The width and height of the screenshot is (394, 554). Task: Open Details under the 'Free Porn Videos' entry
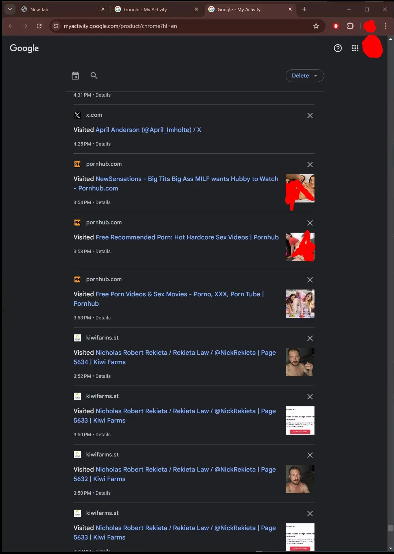103,318
